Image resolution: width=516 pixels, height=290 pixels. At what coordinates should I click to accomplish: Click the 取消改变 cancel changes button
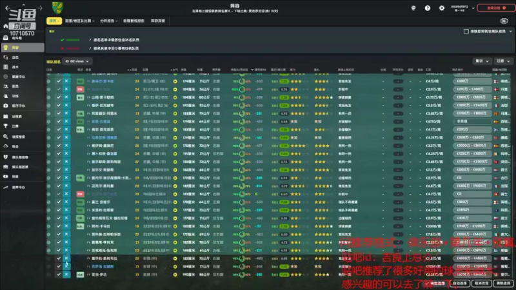[481, 283]
